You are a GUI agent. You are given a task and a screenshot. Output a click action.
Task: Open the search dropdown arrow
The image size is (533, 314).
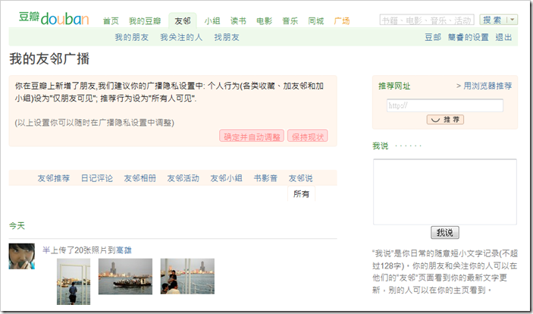[x=513, y=20]
